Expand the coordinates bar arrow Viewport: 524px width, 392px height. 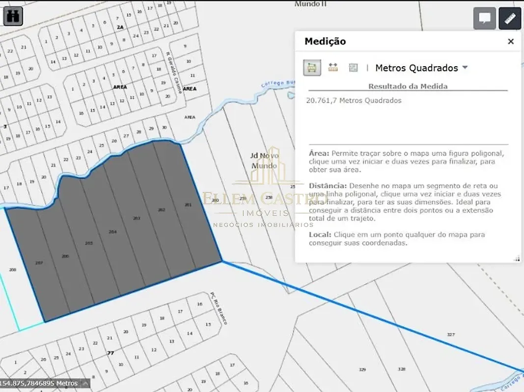click(x=85, y=383)
